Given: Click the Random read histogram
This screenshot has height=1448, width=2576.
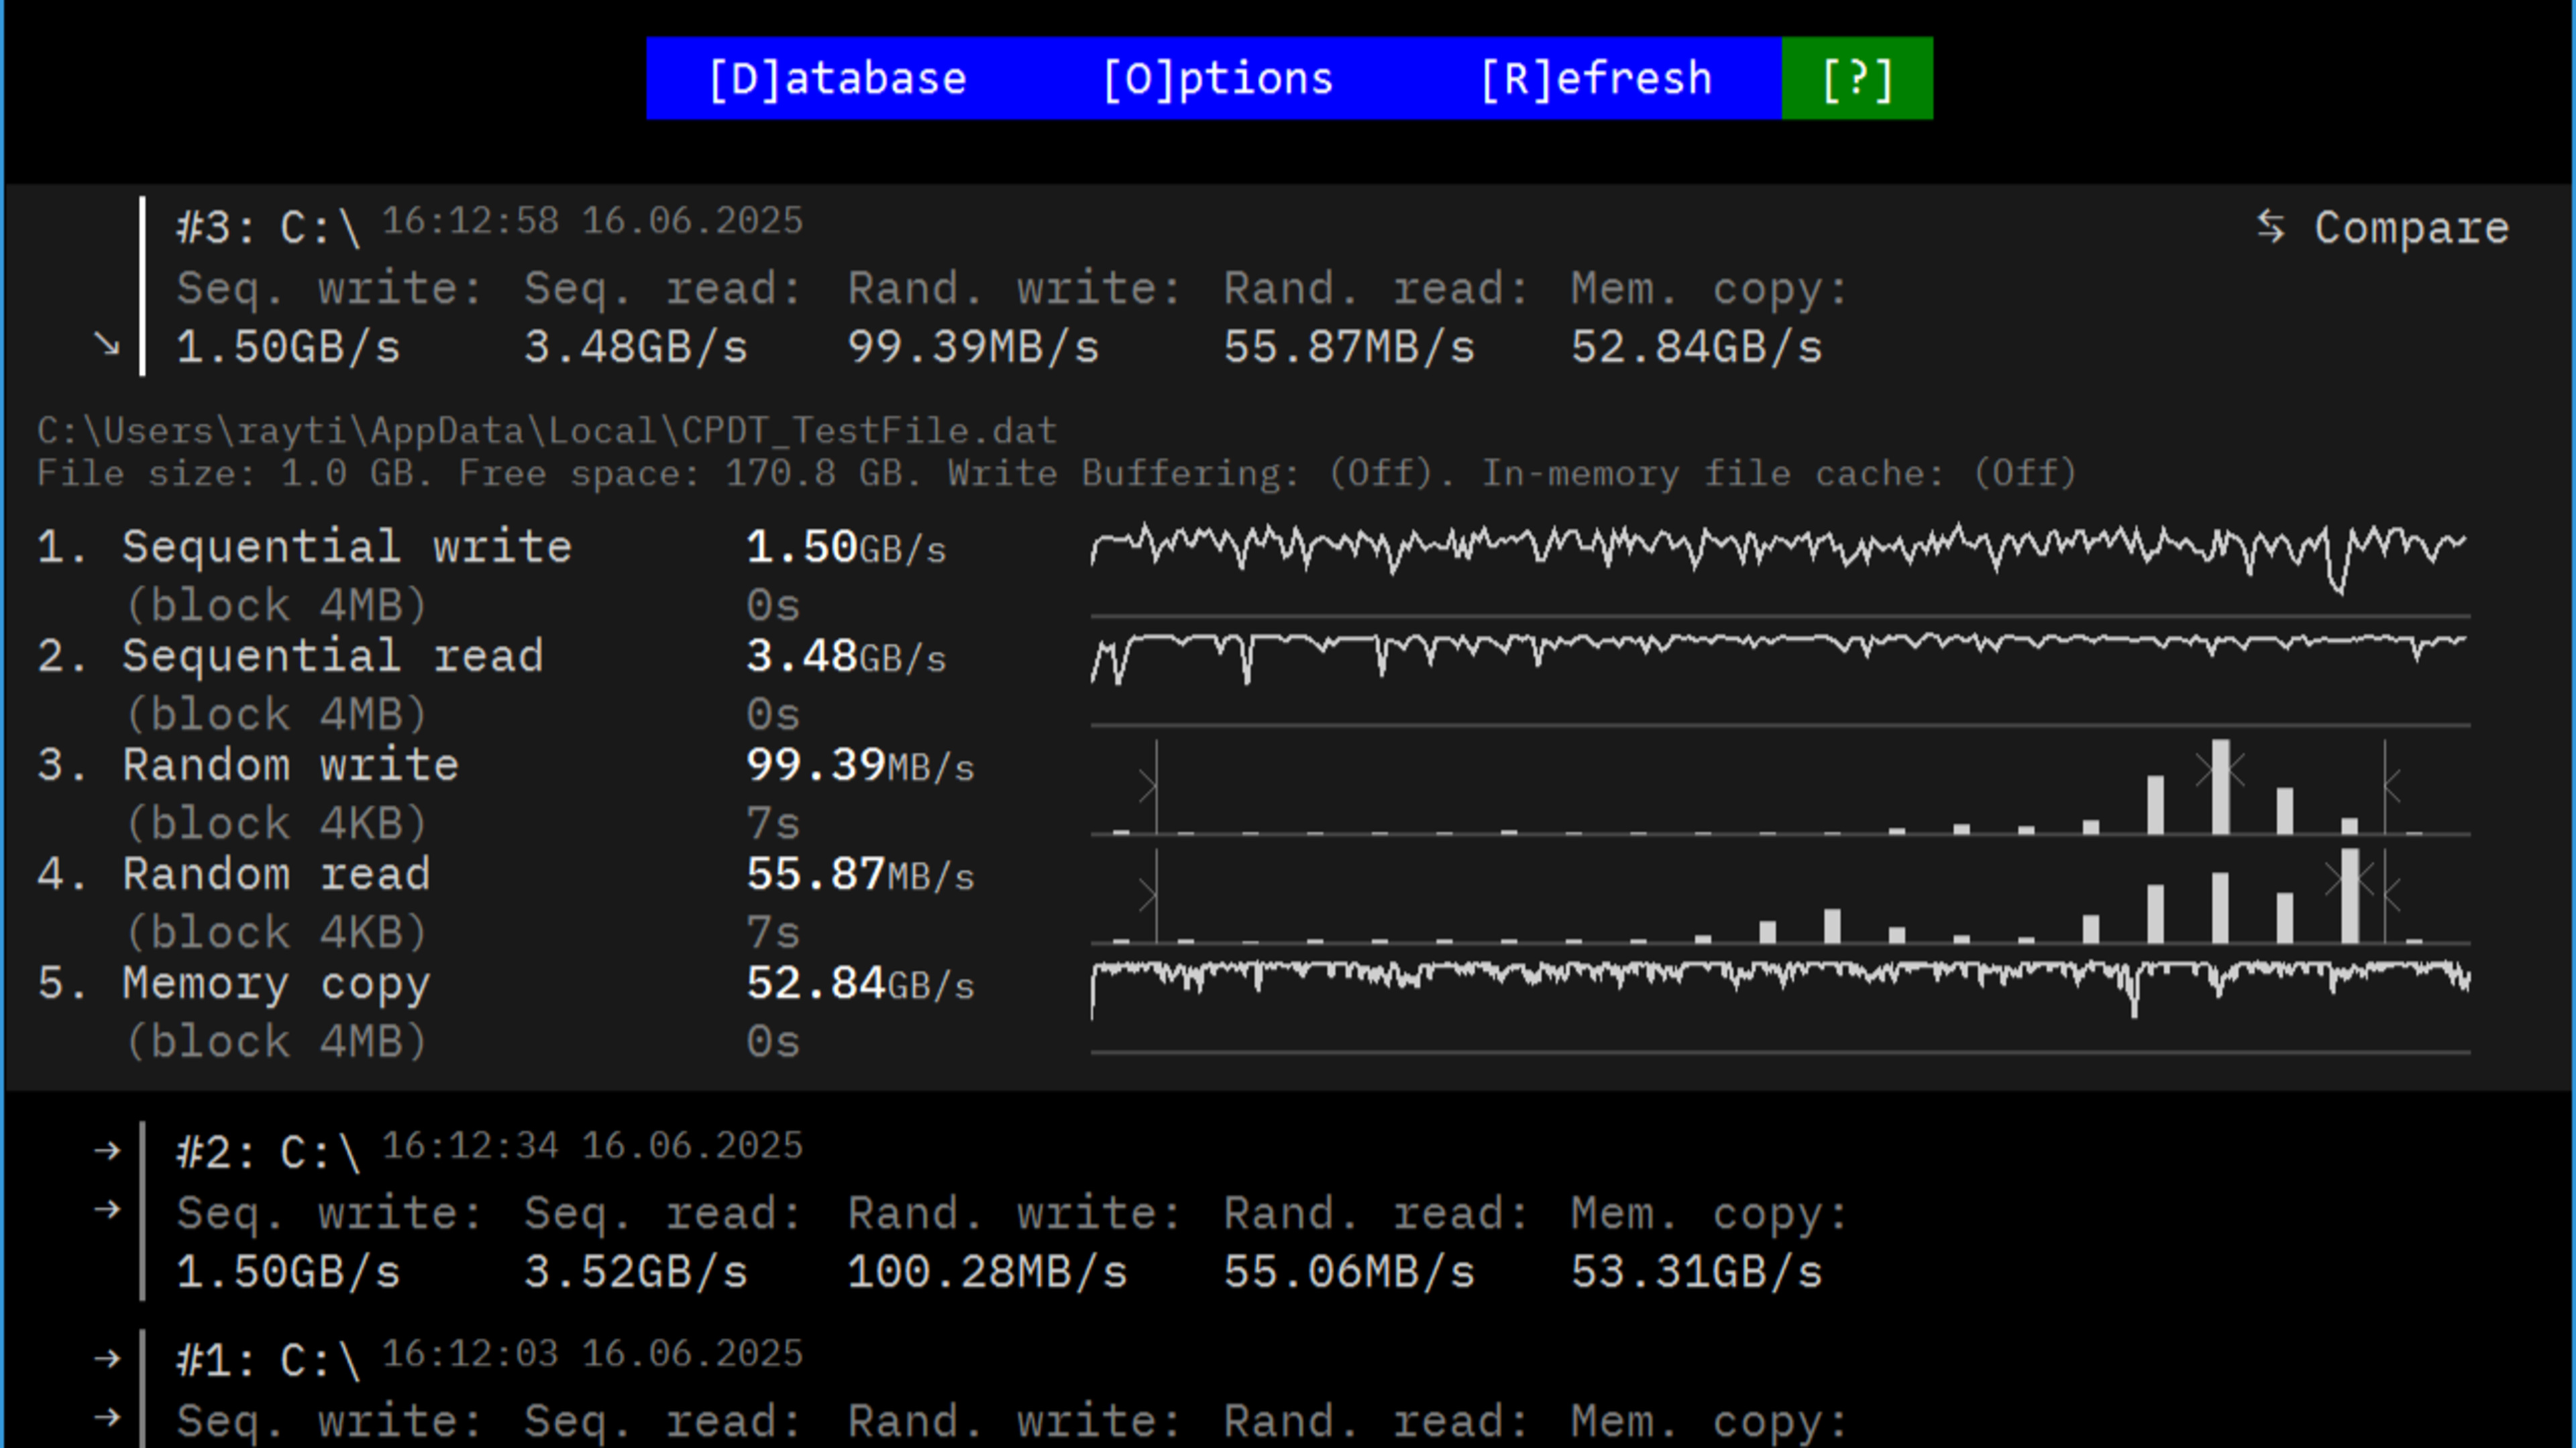Looking at the screenshot, I should pyautogui.click(x=1780, y=895).
